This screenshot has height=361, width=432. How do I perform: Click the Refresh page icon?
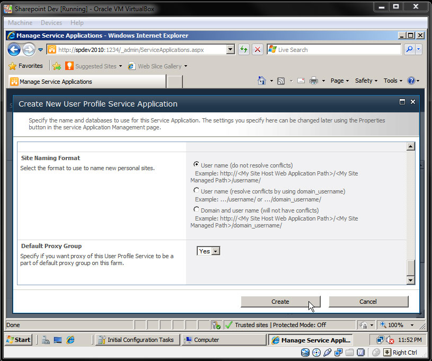[244, 50]
